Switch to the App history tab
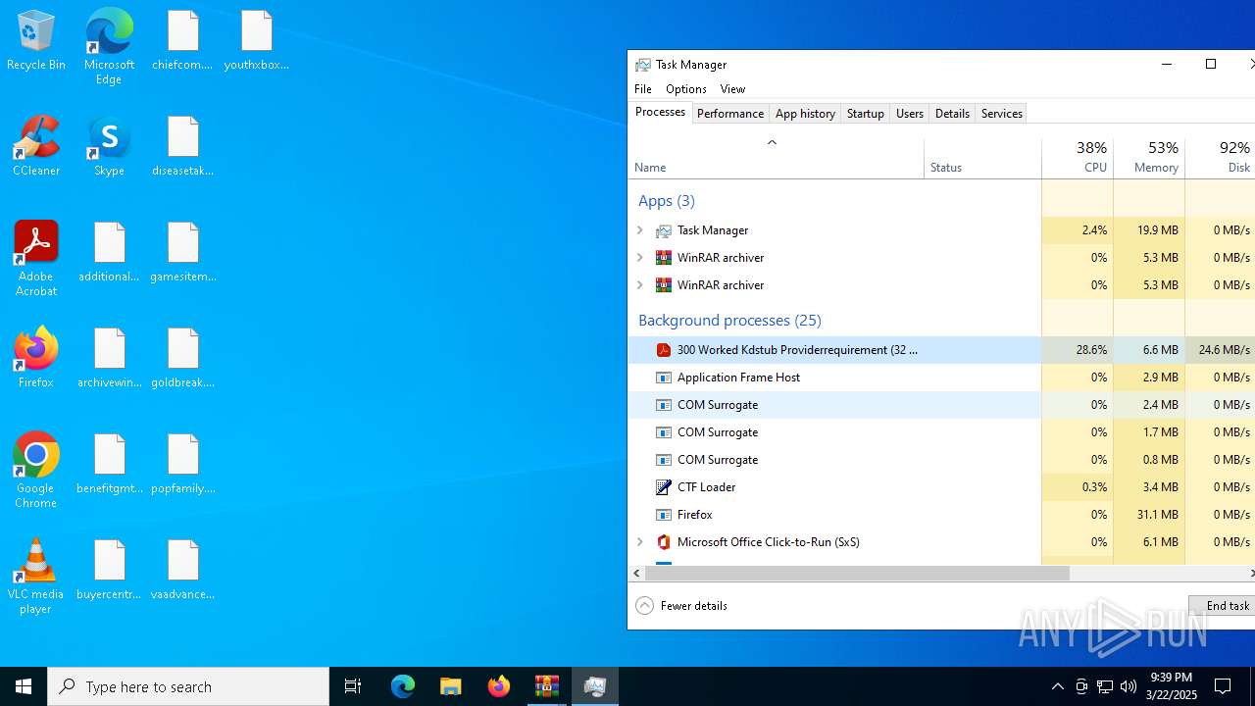This screenshot has height=706, width=1255. (805, 114)
